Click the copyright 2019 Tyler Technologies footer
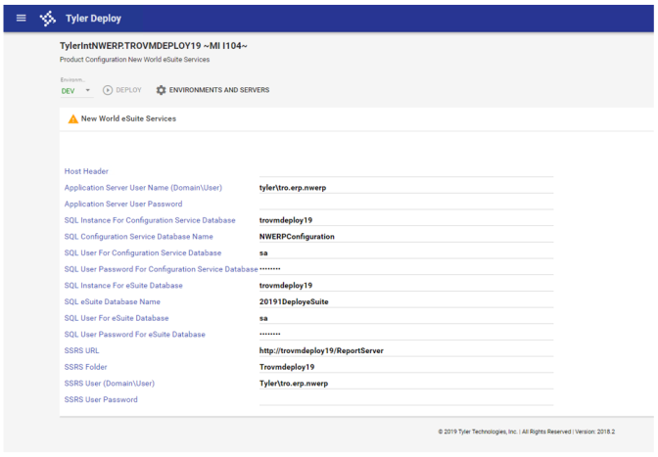Screen dimensions: 658x457 pyautogui.click(x=526, y=432)
